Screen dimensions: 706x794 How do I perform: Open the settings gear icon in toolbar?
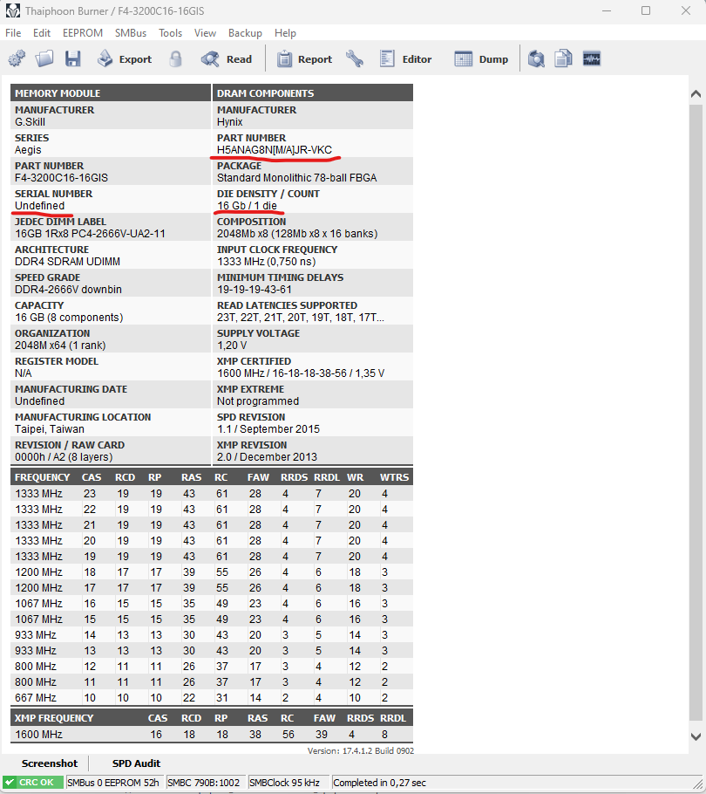tap(17, 58)
